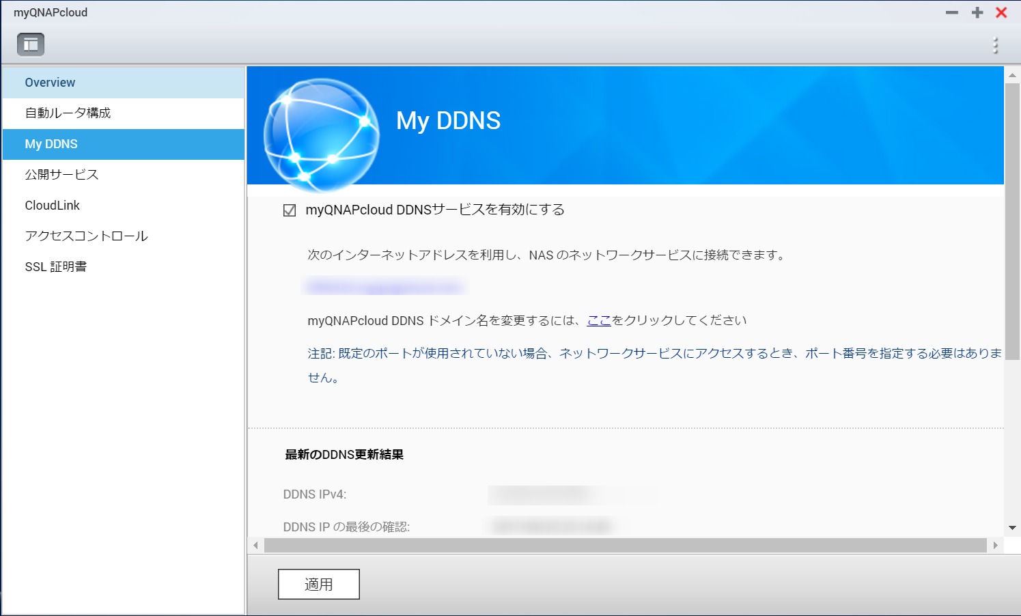This screenshot has width=1021, height=616.
Task: Click the 適用 apply button
Action: (319, 585)
